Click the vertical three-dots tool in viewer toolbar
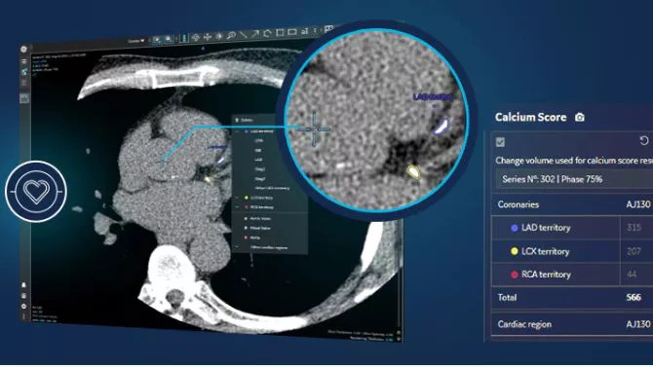Viewport: 653px width, 367px height. click(184, 38)
